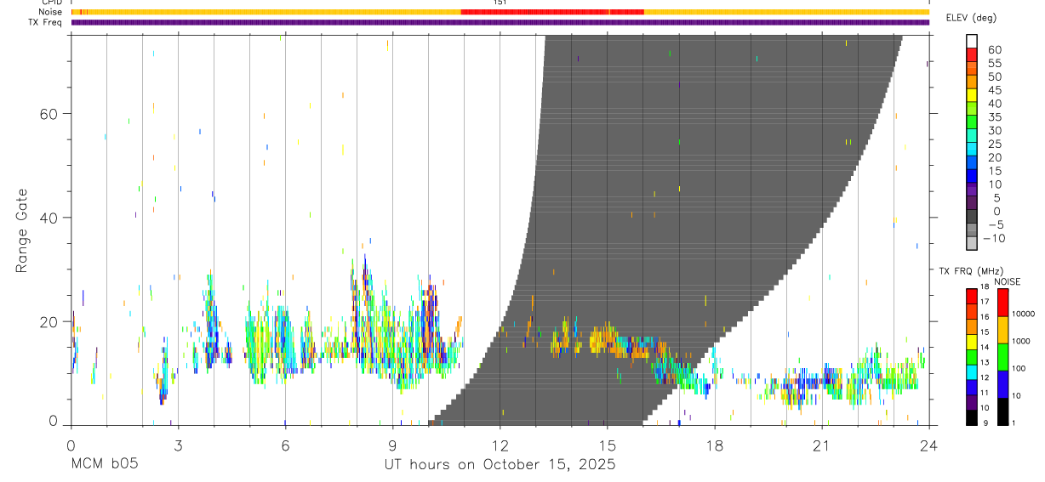Click the blue 15–20 swatch in ELEV colorbar
The height and width of the screenshot is (482, 1045).
click(972, 162)
